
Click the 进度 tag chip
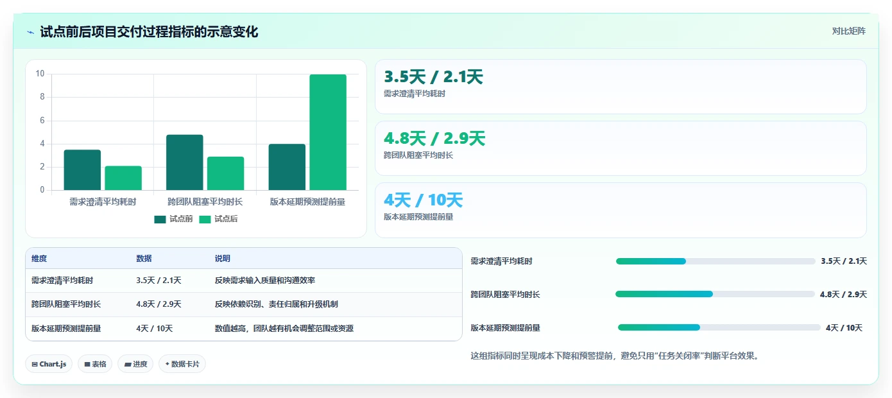click(x=135, y=364)
